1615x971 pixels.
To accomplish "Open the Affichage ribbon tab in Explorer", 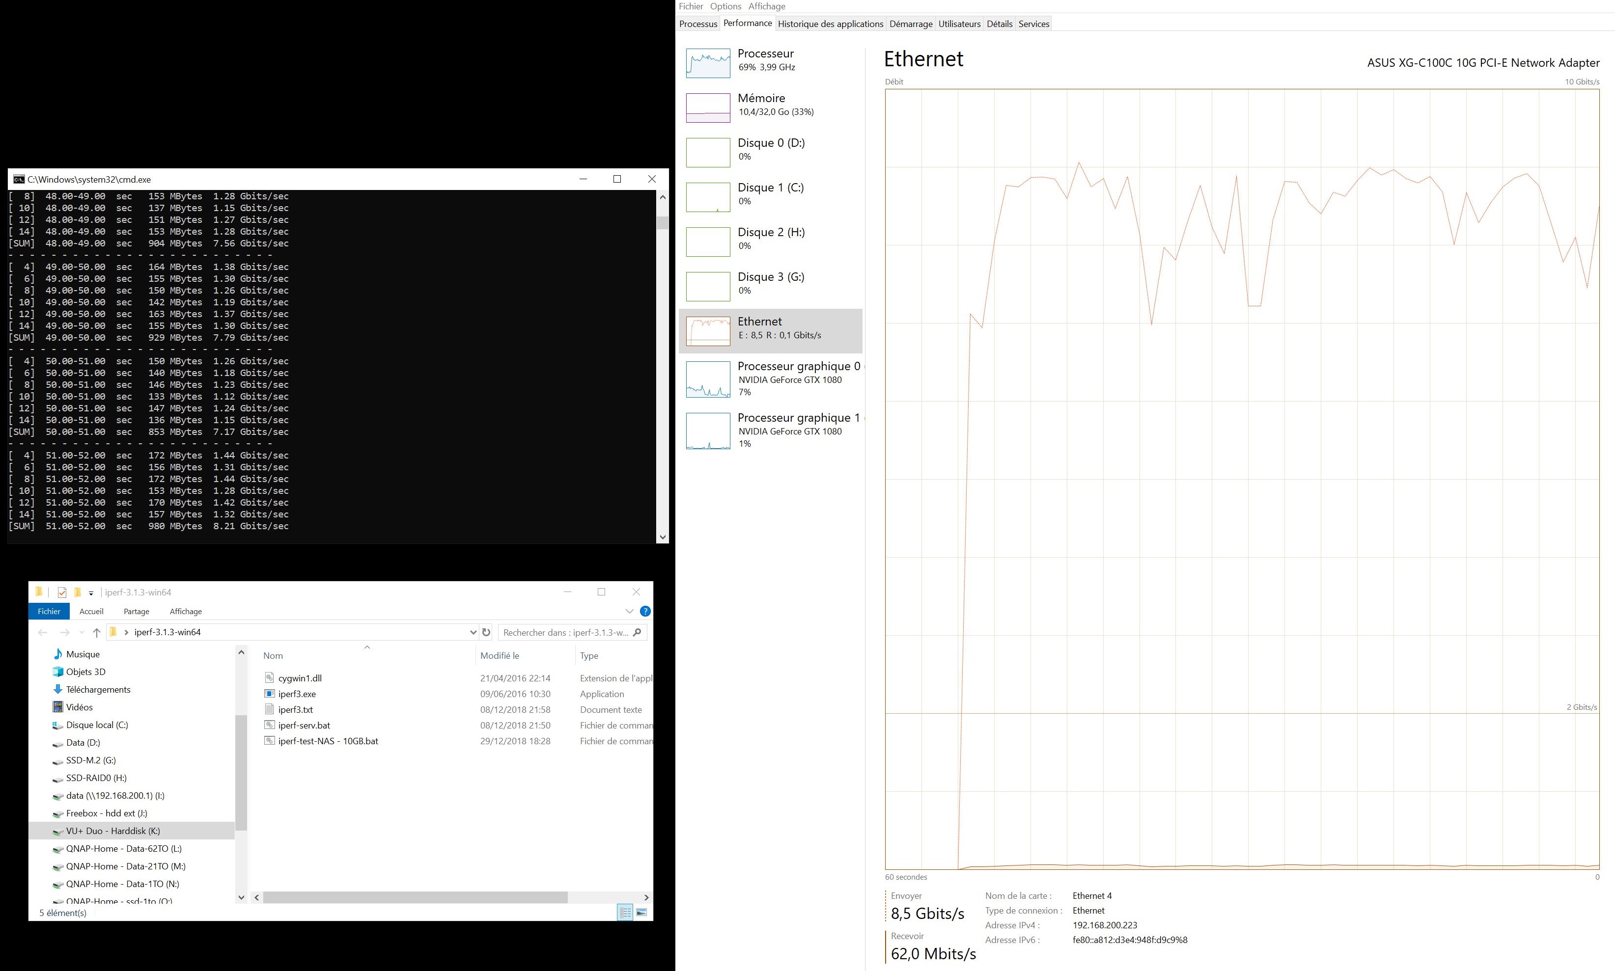I will 185,611.
